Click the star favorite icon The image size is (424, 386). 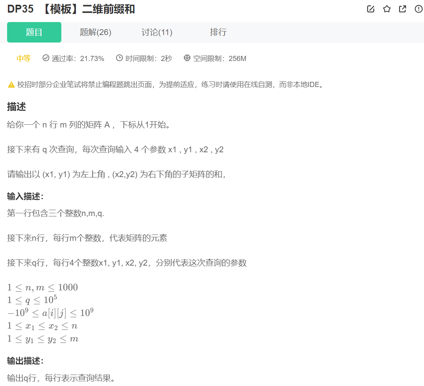[x=387, y=9]
